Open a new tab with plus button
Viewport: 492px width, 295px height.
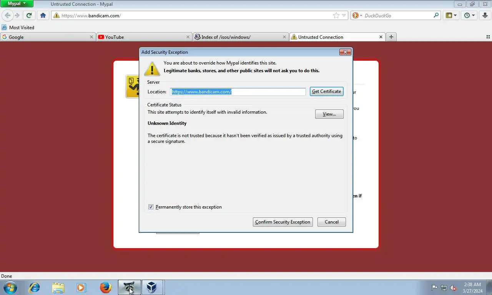[x=391, y=37]
